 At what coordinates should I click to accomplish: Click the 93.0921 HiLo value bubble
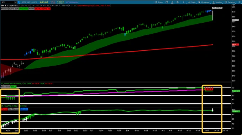[x=236, y=111]
